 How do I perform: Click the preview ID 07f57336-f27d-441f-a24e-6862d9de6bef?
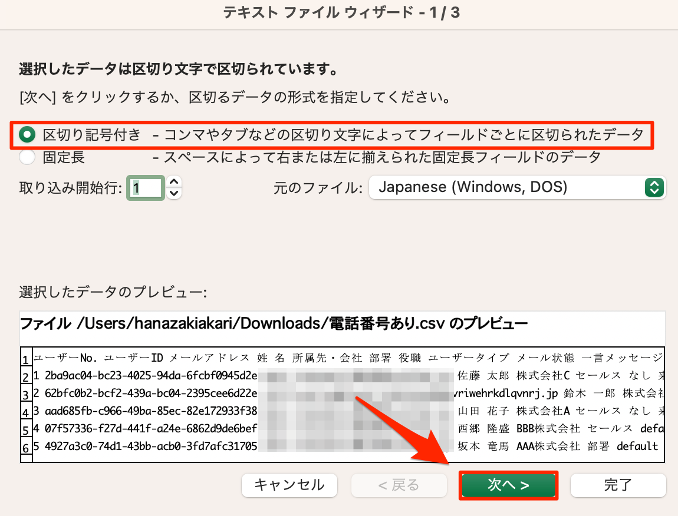151,429
